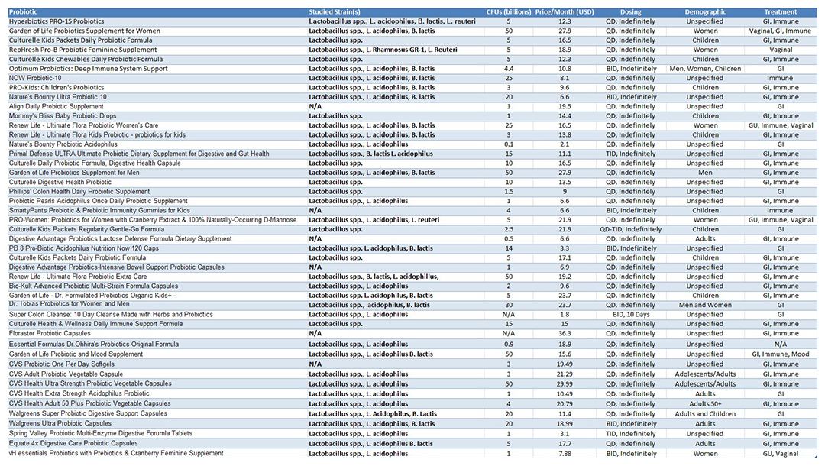Click SmartyPants Probiotic & Prebiotic Immunity Gummies
Image resolution: width=825 pixels, height=466 pixels.
coord(99,211)
